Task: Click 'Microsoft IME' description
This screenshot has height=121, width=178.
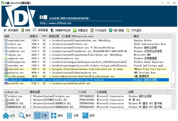Action: click(x=142, y=55)
